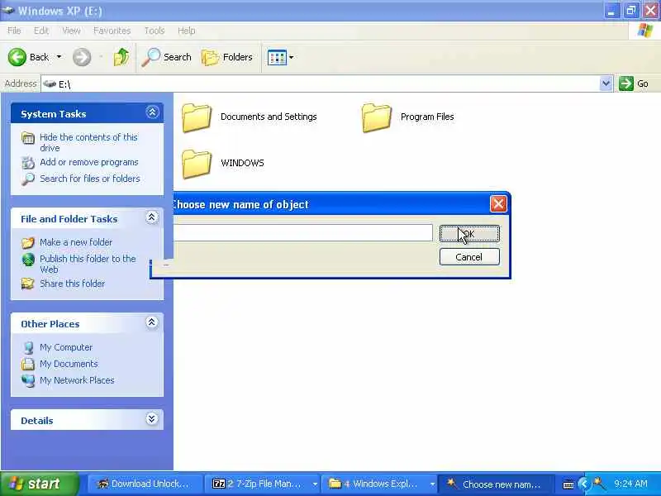Open the Tools menu
Image resolution: width=661 pixels, height=496 pixels.
point(155,31)
